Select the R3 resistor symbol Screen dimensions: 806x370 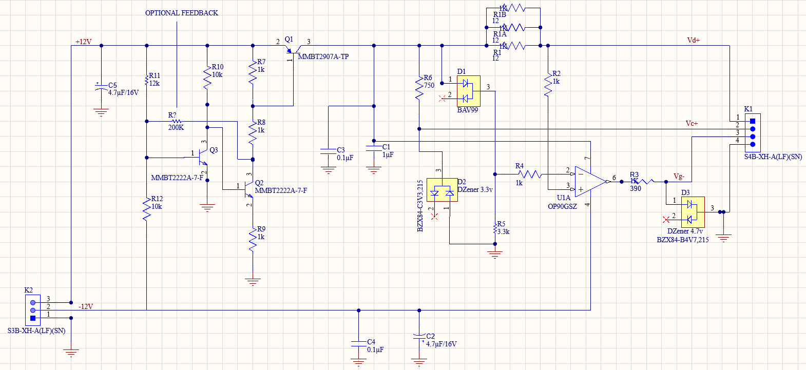[643, 182]
